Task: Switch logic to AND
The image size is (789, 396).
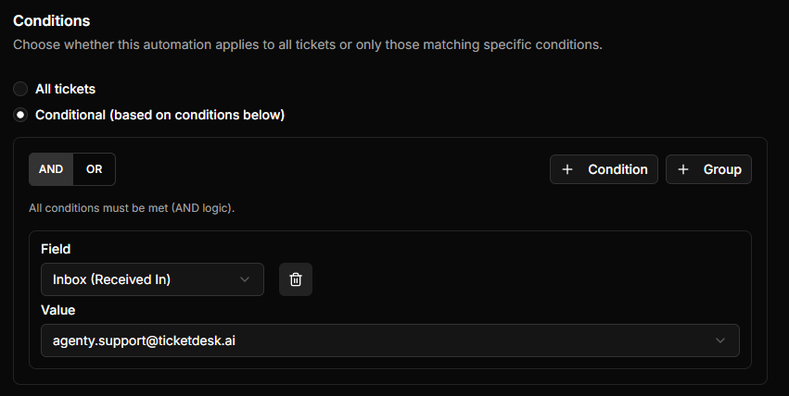Action: point(51,169)
